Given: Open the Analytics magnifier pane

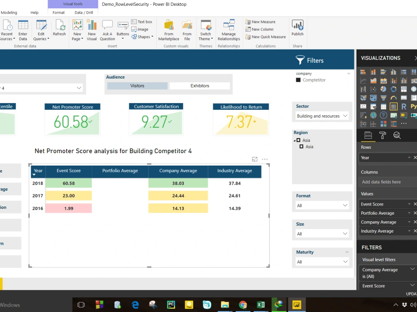Looking at the screenshot, I should 397,136.
